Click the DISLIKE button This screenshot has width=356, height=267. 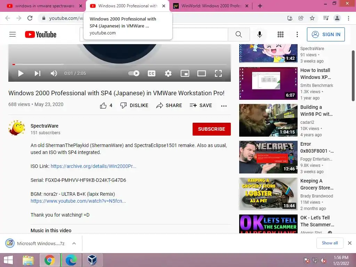134,105
